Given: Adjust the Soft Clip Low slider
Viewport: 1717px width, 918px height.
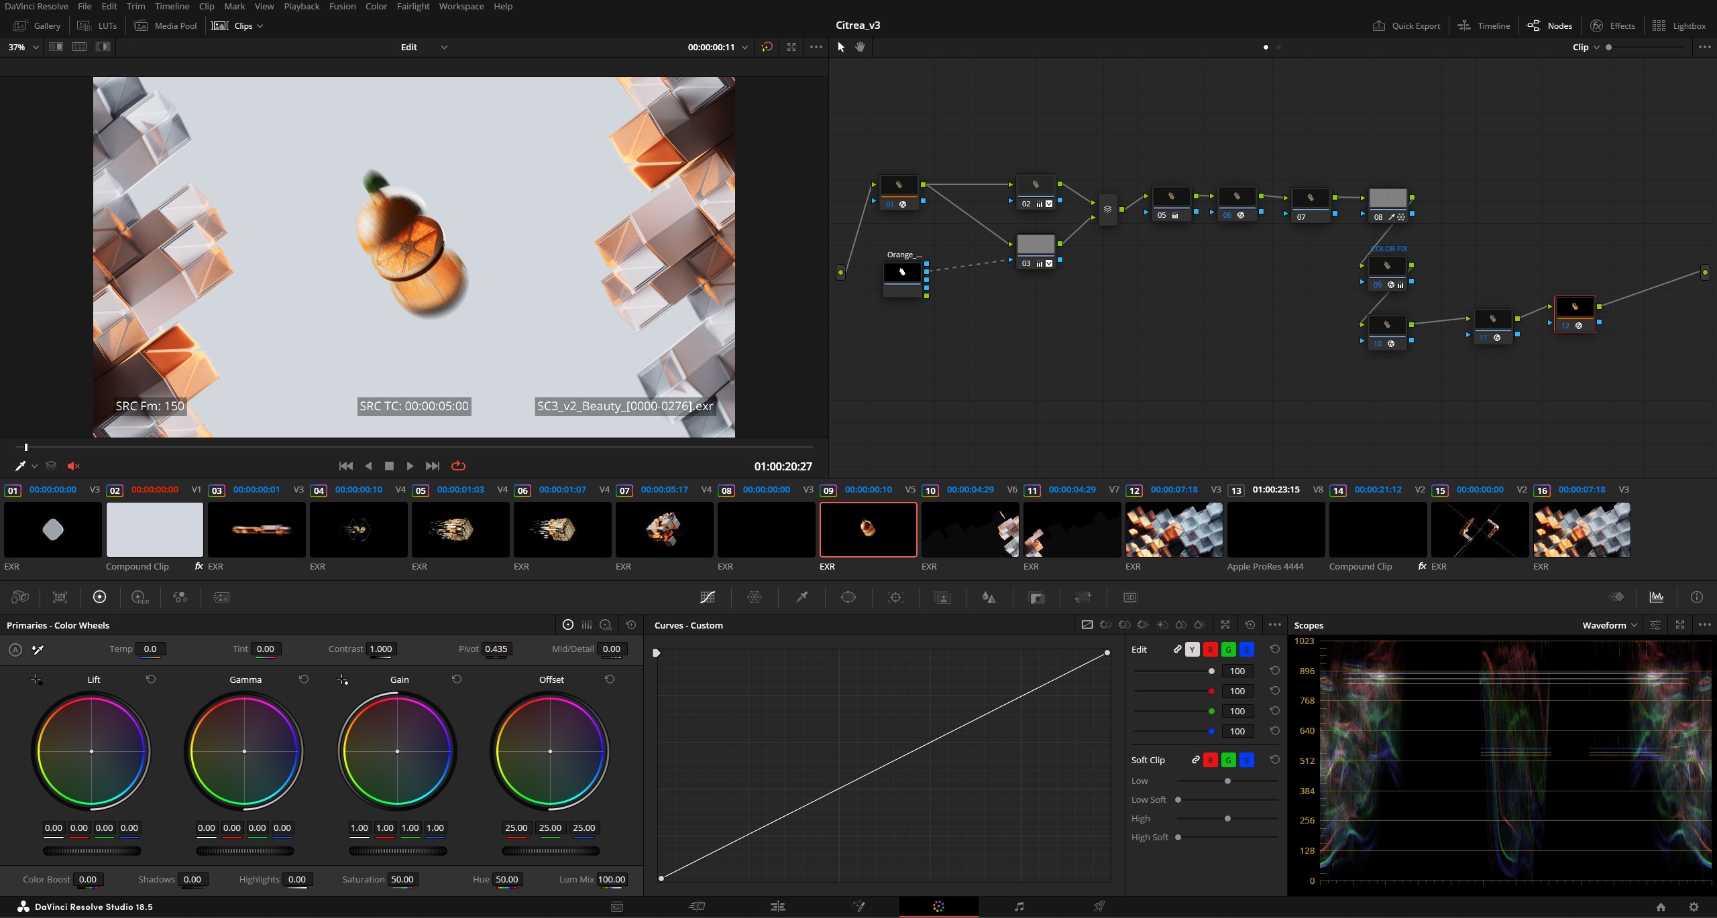Looking at the screenshot, I should tap(1227, 781).
